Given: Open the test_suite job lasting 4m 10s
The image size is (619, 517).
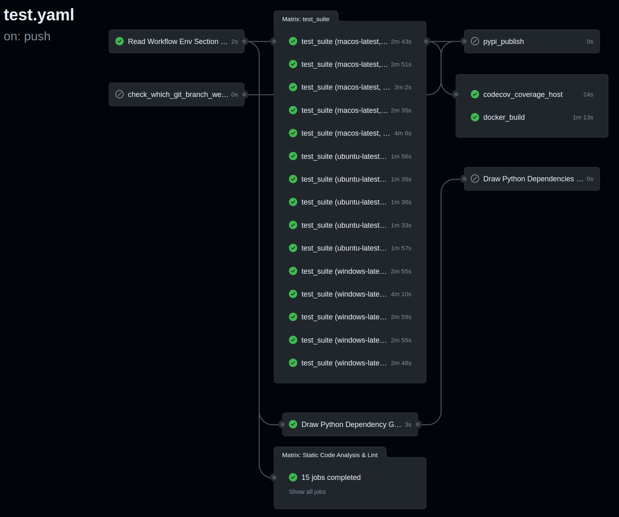Looking at the screenshot, I should click(344, 294).
